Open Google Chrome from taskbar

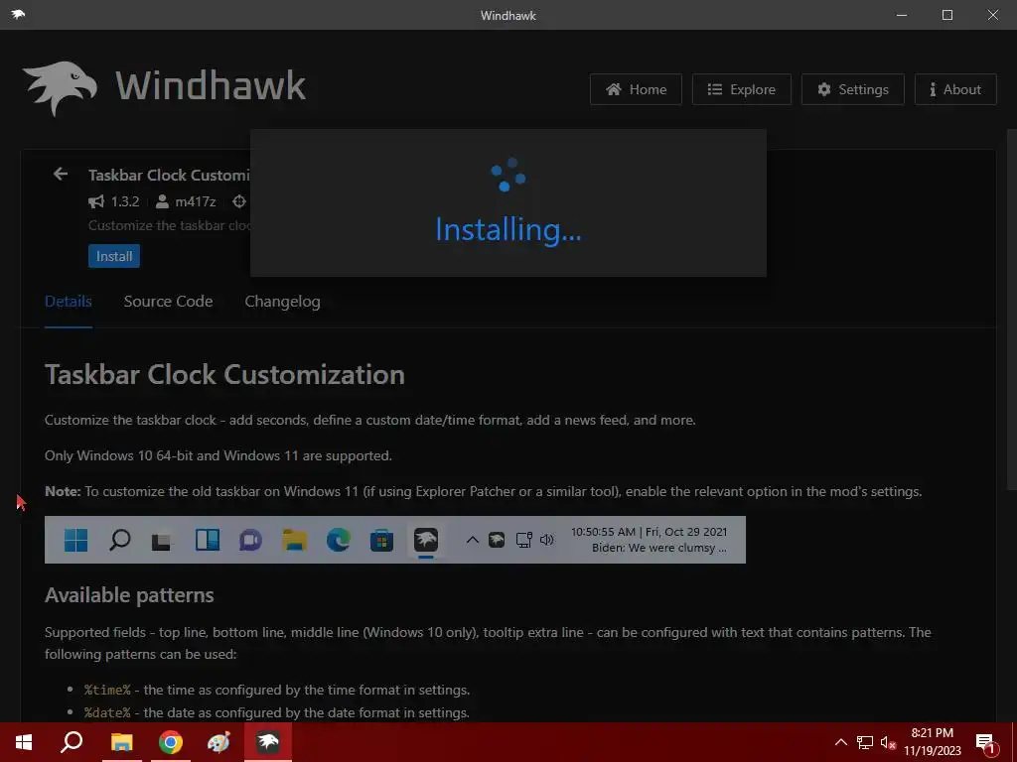coord(171,742)
